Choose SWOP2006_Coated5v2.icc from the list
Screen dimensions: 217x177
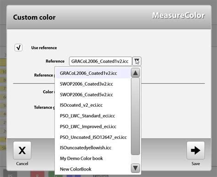(93, 94)
